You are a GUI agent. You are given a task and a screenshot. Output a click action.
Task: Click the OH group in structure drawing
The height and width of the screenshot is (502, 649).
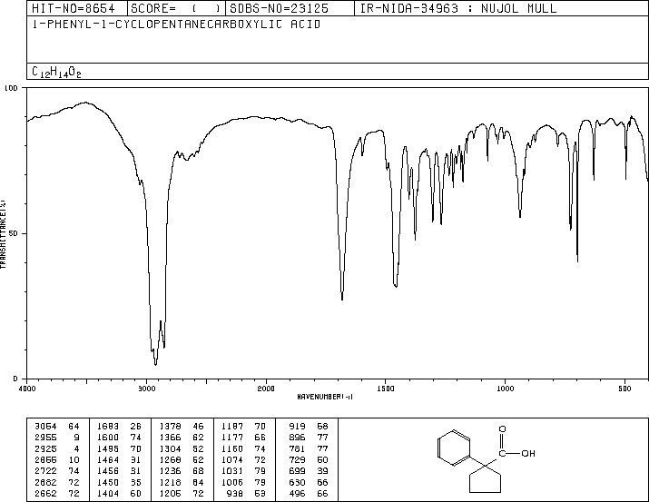(528, 454)
